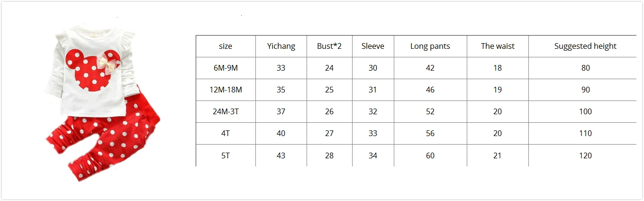Select the 'size' column header

[226, 46]
